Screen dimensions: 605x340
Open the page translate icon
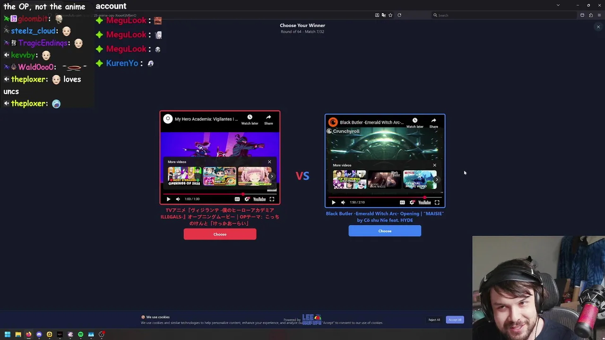[x=383, y=15]
